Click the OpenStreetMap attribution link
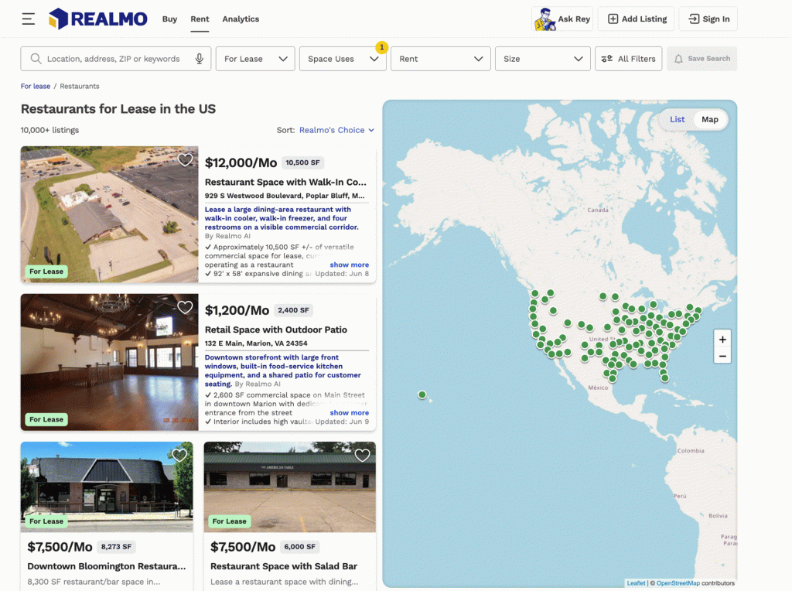 678,583
